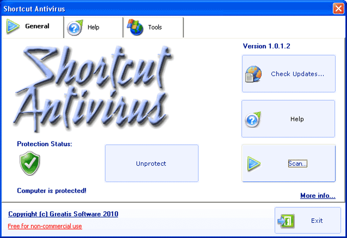Open the More info link

coord(317,196)
